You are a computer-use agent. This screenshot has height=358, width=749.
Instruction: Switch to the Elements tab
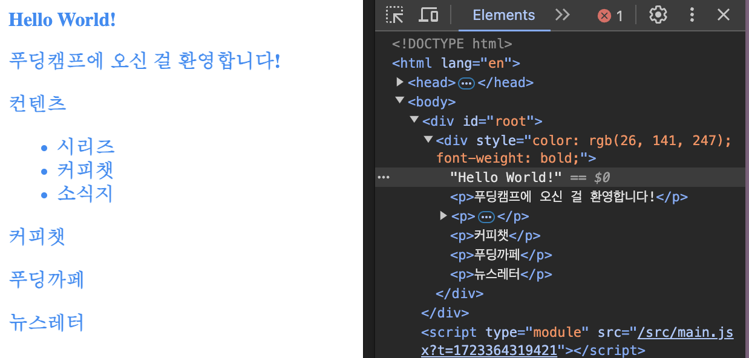[x=504, y=15]
